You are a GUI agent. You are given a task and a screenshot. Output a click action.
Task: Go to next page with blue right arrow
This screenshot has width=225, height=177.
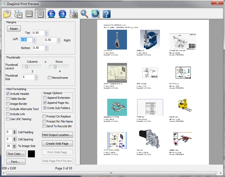62,14
